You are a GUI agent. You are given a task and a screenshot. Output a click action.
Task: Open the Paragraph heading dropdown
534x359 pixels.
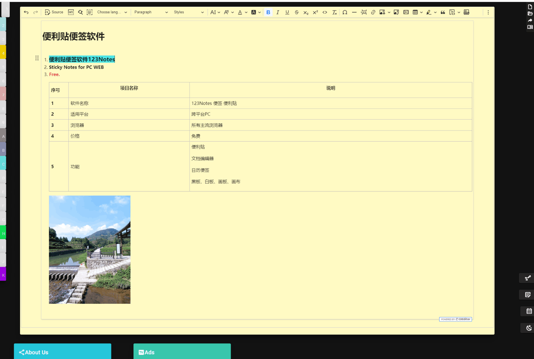tap(151, 12)
